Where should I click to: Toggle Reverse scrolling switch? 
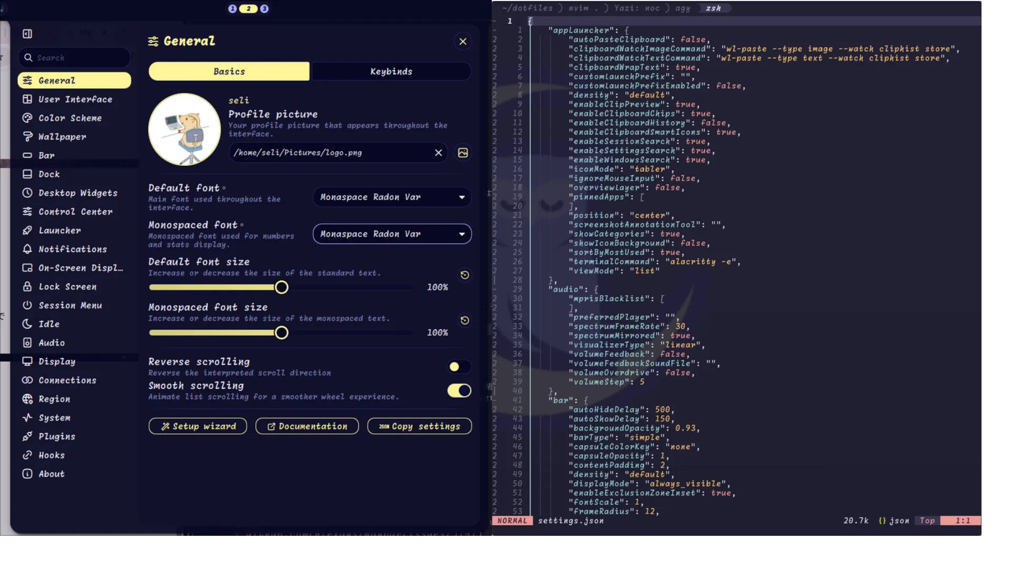[459, 367]
